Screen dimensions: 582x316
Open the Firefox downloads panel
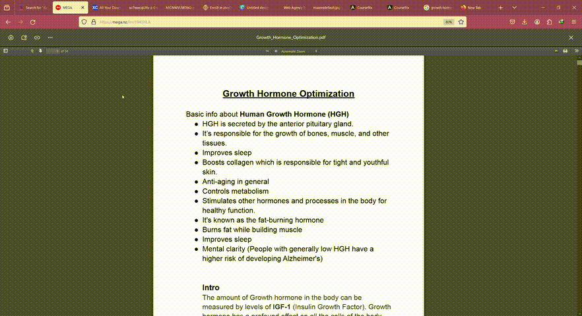(x=525, y=22)
